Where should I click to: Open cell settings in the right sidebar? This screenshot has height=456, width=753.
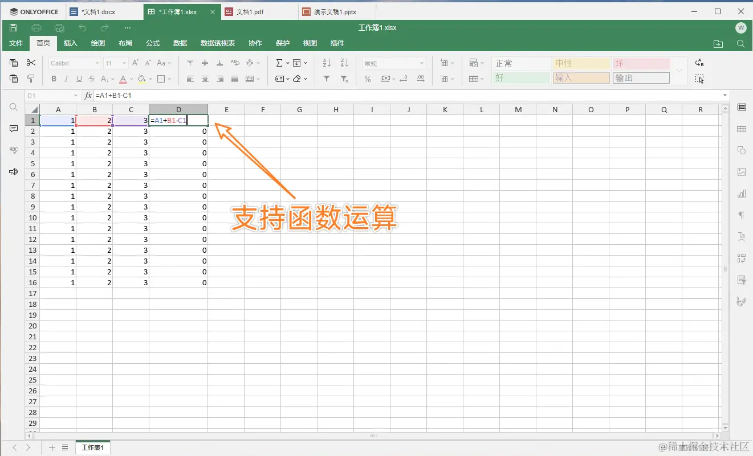click(x=742, y=107)
